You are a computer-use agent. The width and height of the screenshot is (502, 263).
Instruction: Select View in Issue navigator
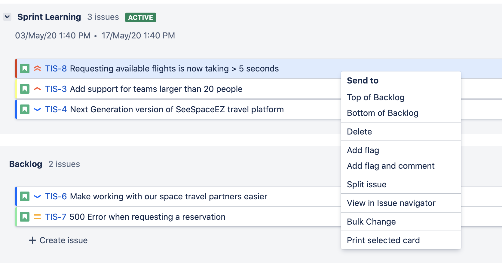point(391,203)
